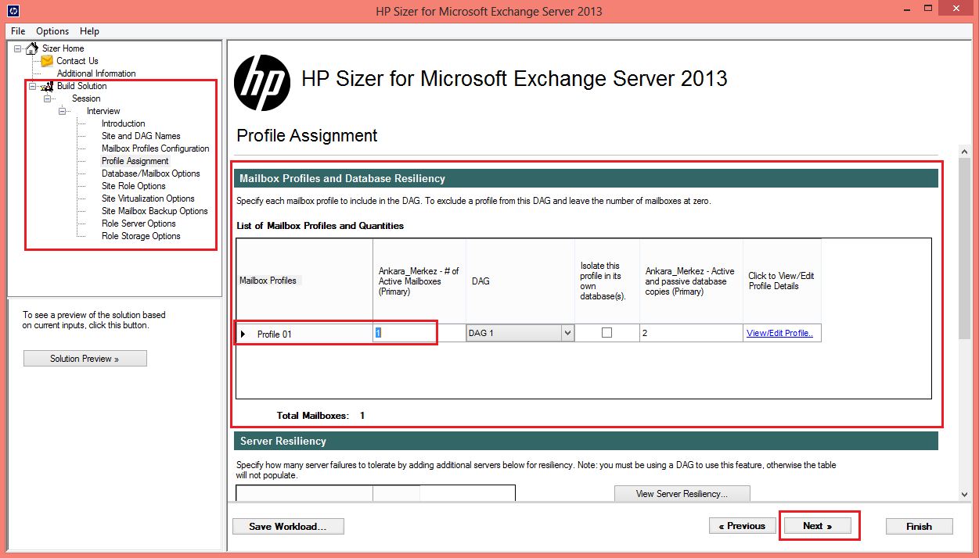Open the File menu
Screen dimensions: 979x558
pos(18,31)
